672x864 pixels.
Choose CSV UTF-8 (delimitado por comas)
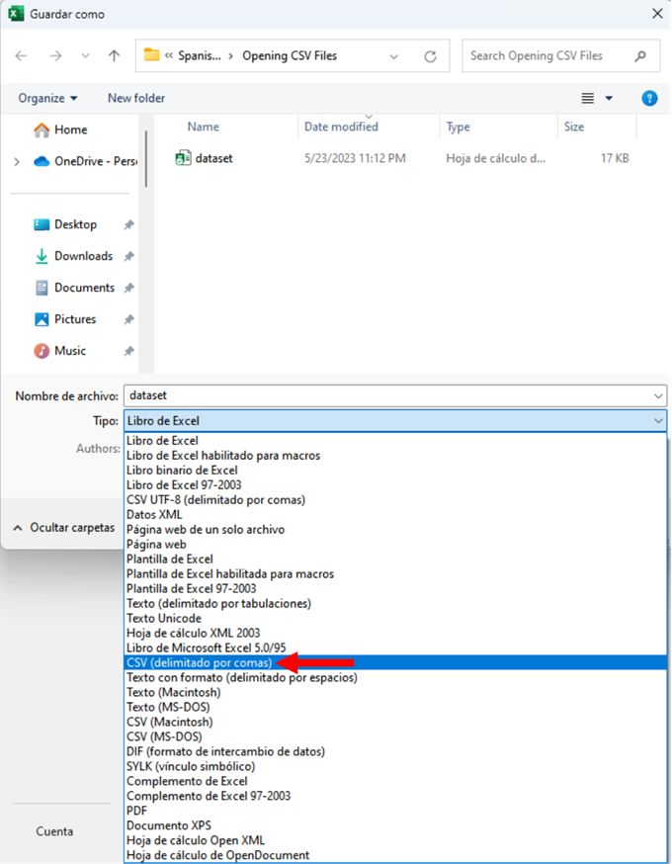215,500
